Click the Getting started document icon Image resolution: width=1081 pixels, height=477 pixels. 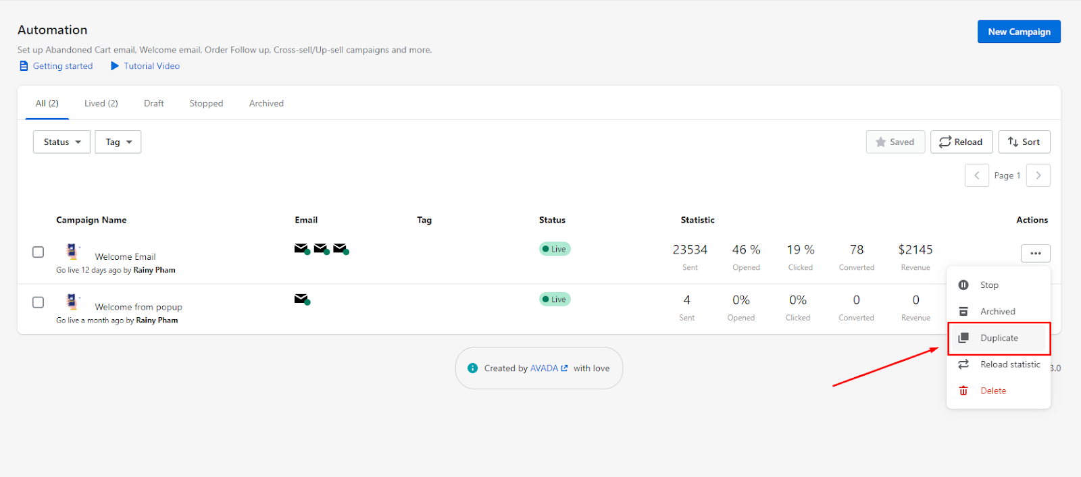tap(24, 66)
